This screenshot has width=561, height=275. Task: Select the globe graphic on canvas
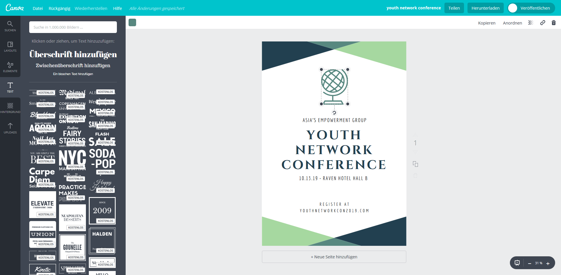(335, 87)
